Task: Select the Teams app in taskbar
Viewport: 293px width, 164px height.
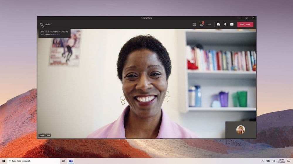Action: point(71,161)
